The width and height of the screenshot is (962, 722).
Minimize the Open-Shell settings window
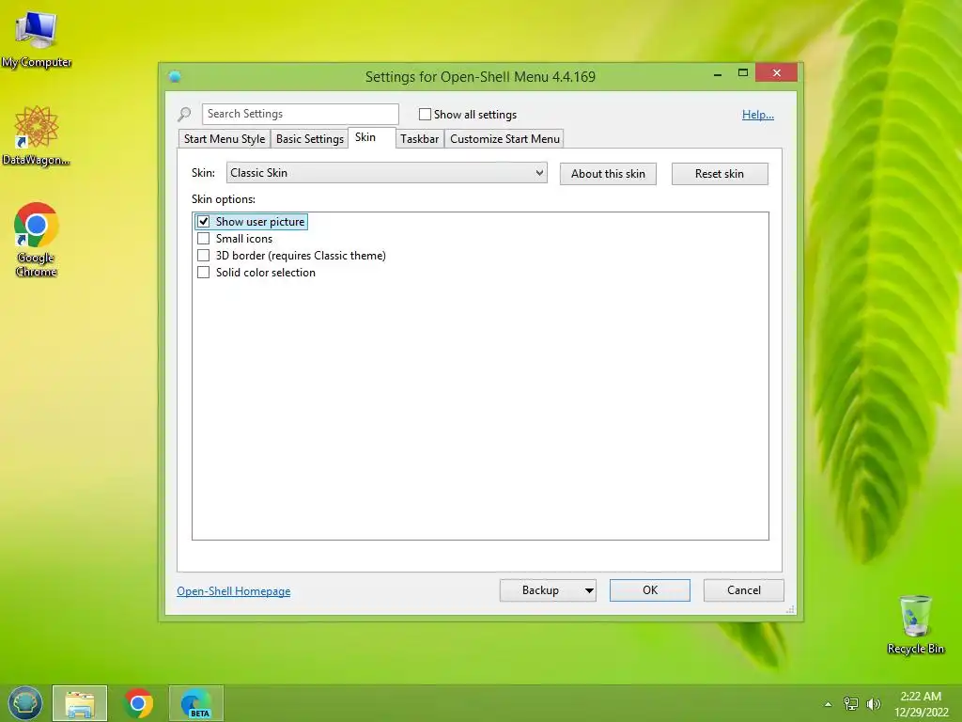718,73
